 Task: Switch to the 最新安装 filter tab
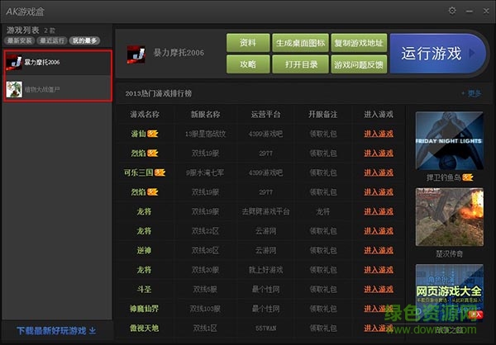point(20,40)
